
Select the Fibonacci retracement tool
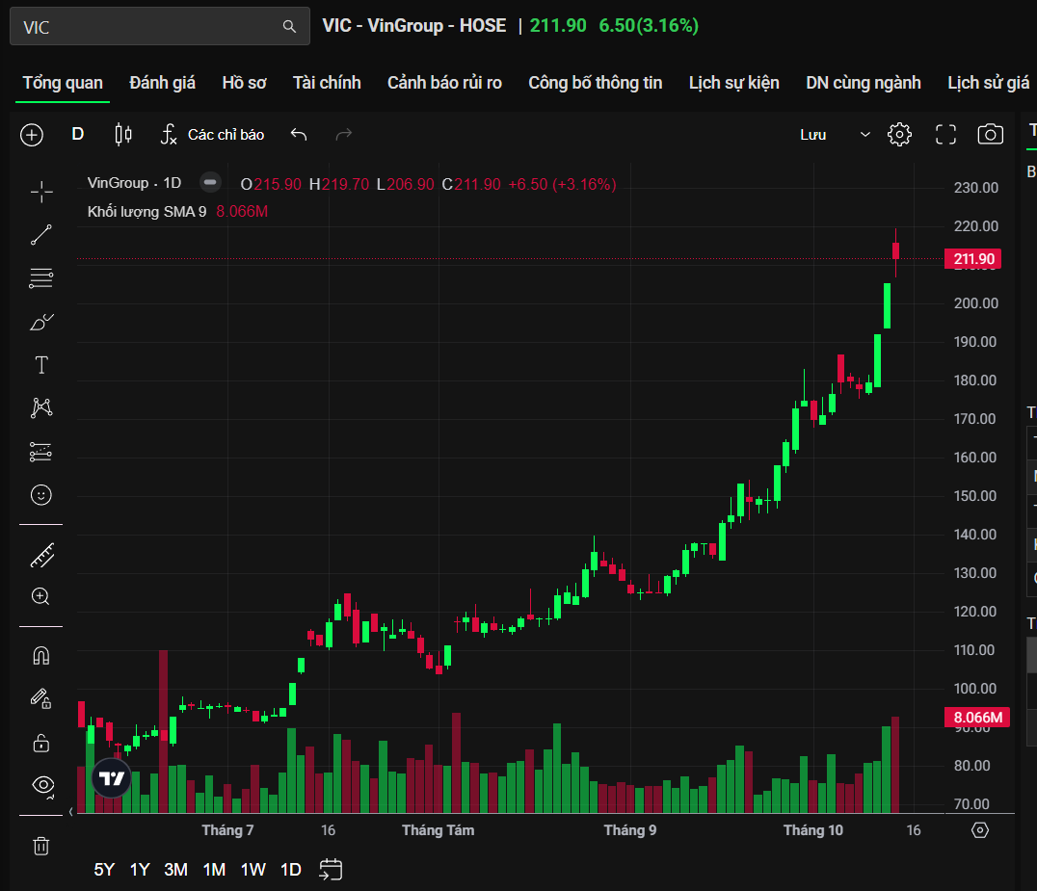click(41, 278)
